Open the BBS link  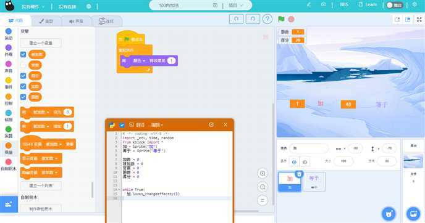coord(344,4)
